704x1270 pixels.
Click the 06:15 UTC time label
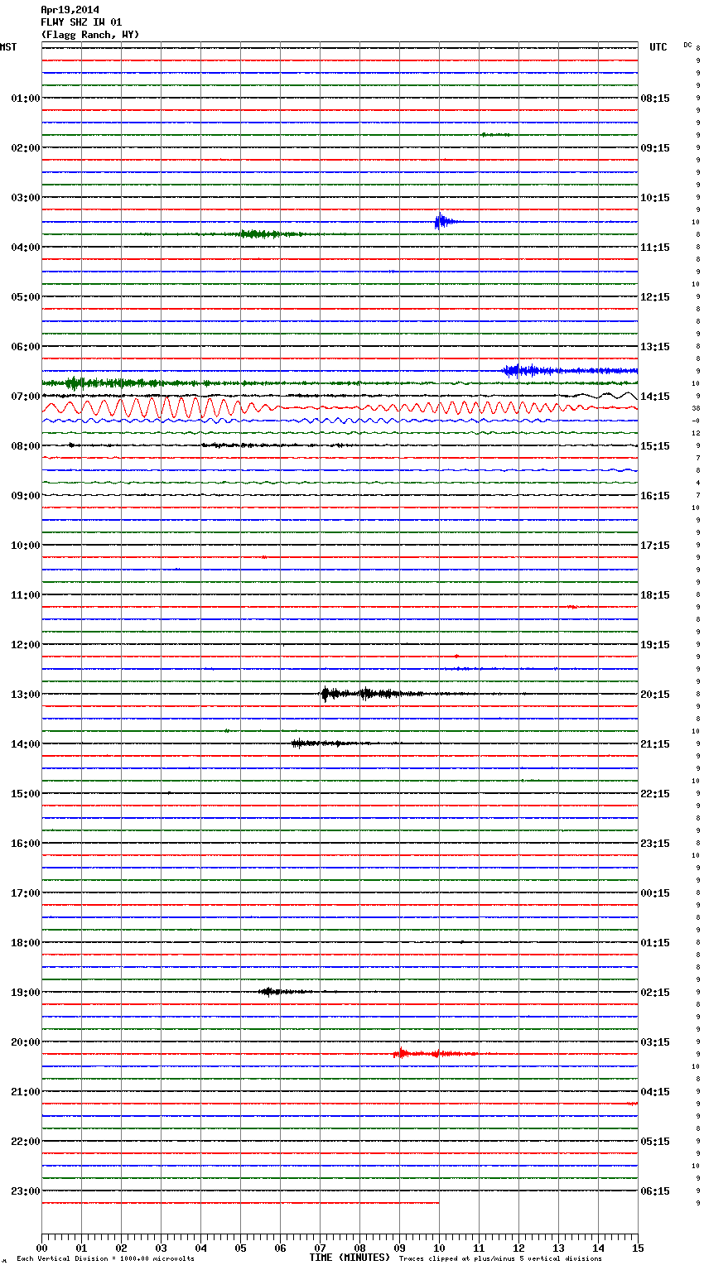point(655,1191)
